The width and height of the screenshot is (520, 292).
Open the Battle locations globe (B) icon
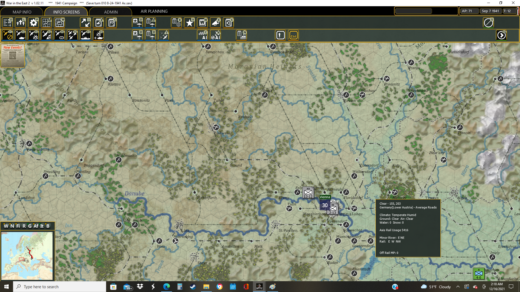click(x=177, y=23)
